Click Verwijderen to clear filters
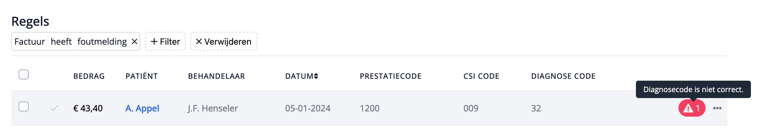The image size is (759, 139). click(224, 42)
